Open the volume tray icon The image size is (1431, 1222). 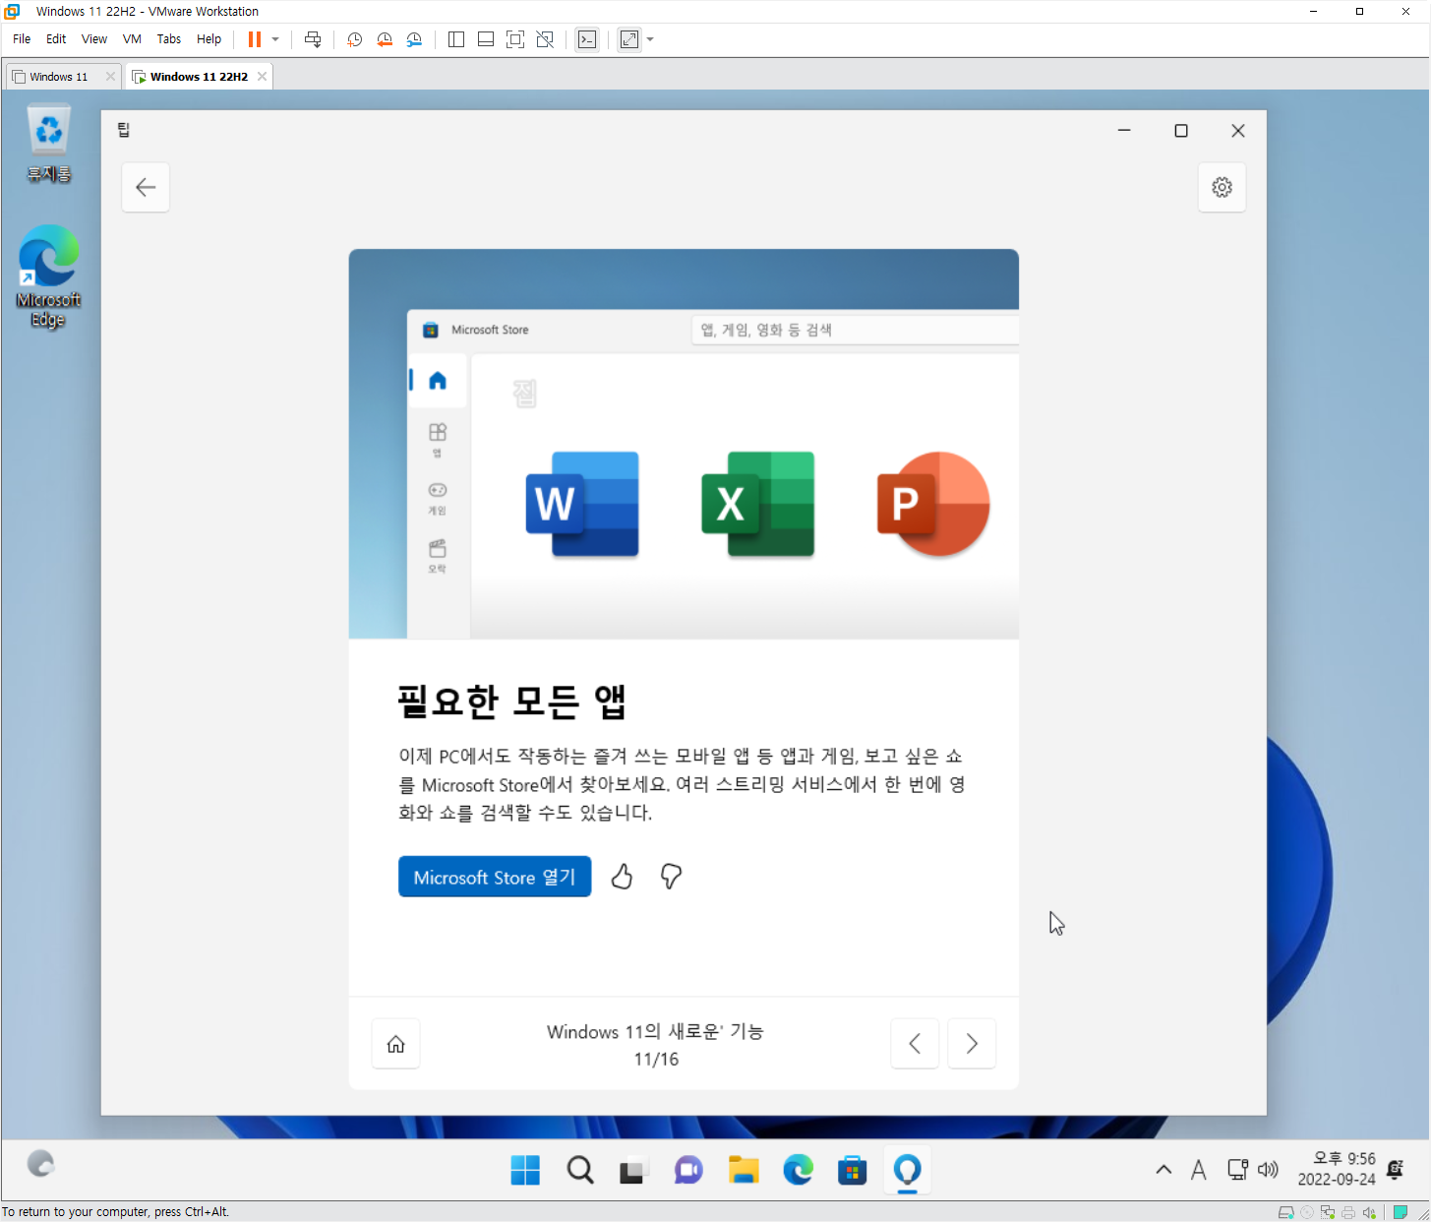[x=1269, y=1170]
